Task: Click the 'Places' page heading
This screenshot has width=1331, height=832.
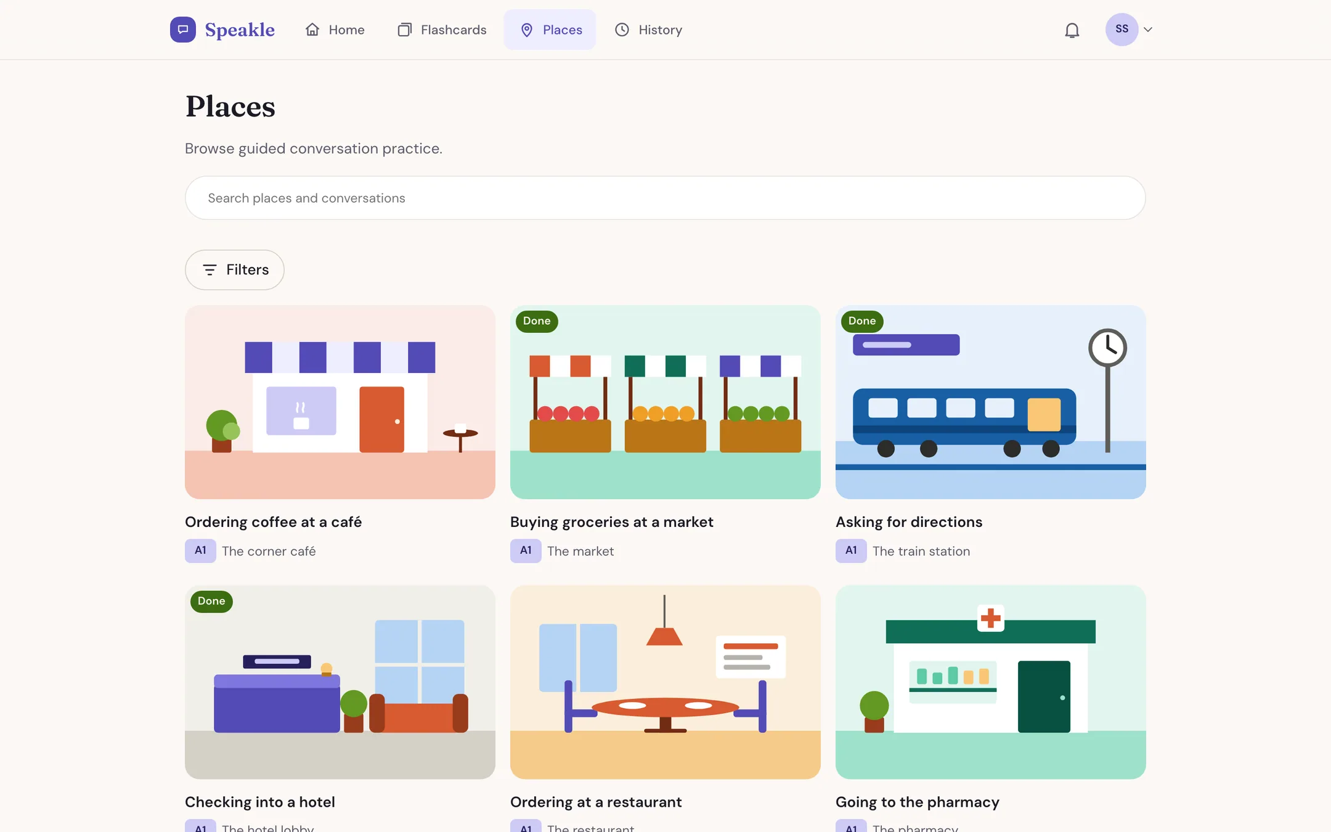Action: click(230, 107)
